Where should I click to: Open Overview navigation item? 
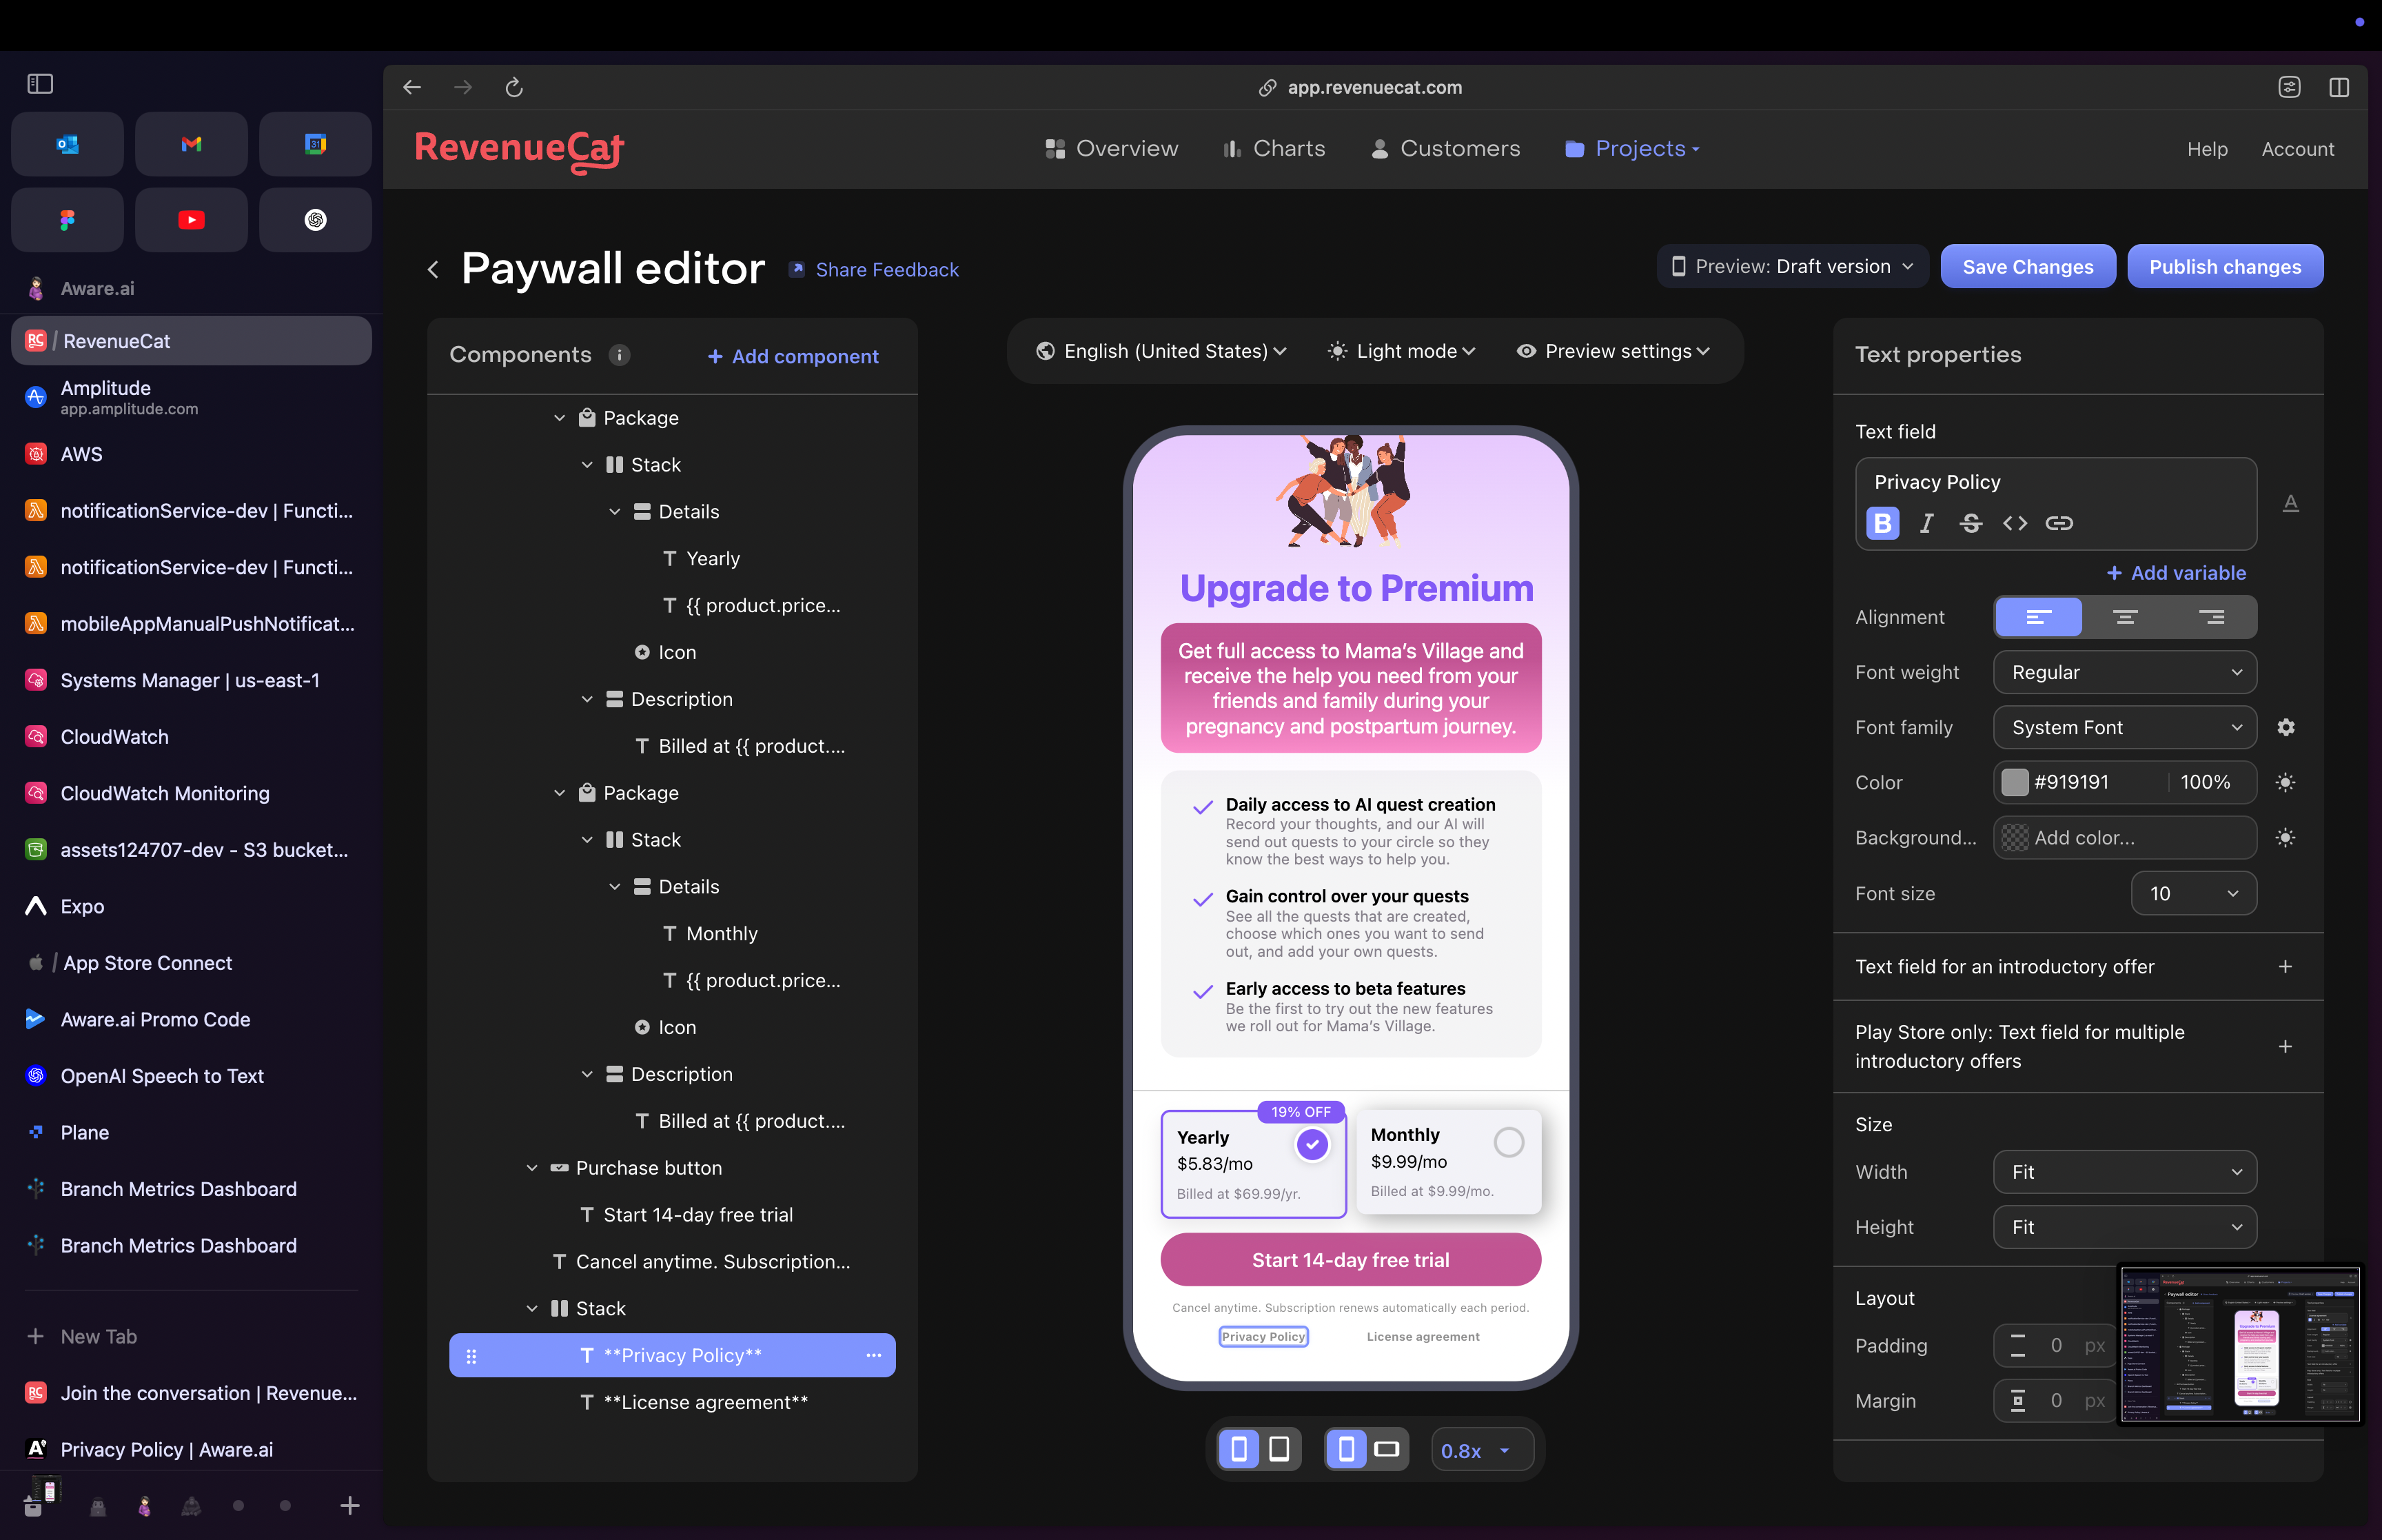pyautogui.click(x=1112, y=149)
